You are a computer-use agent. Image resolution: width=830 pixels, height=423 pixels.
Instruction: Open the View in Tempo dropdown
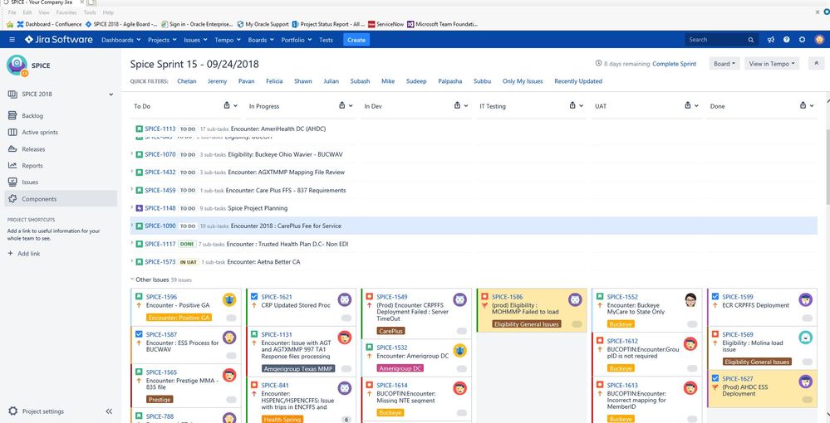pyautogui.click(x=773, y=63)
